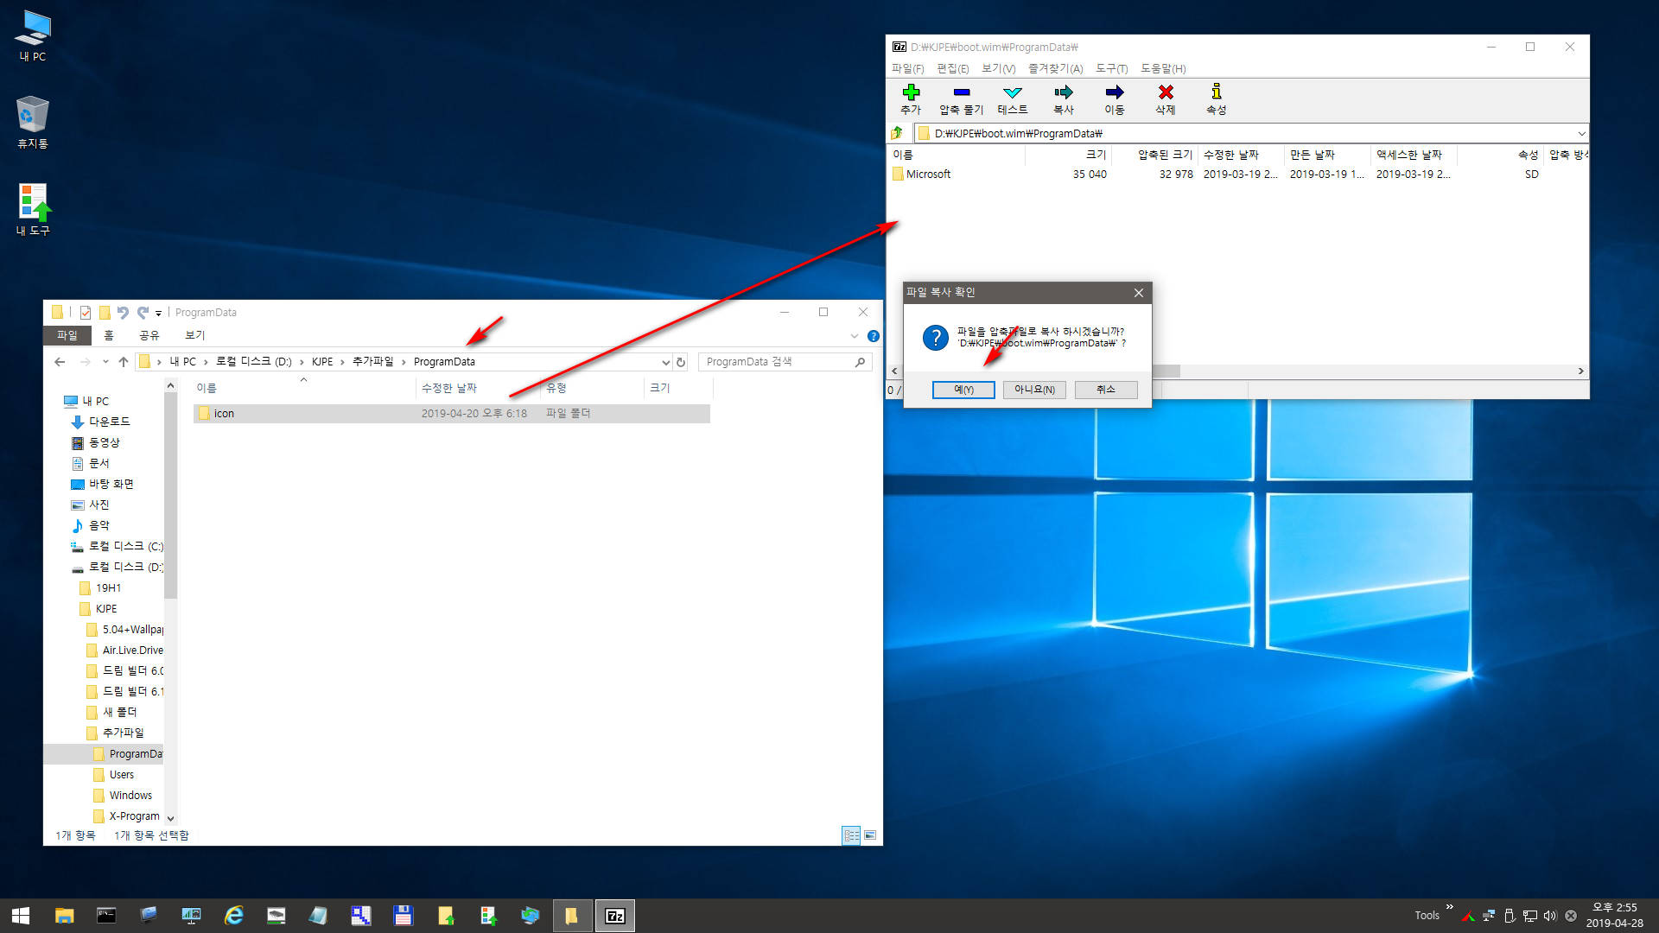Select the icon folder in Explorer

click(x=452, y=414)
